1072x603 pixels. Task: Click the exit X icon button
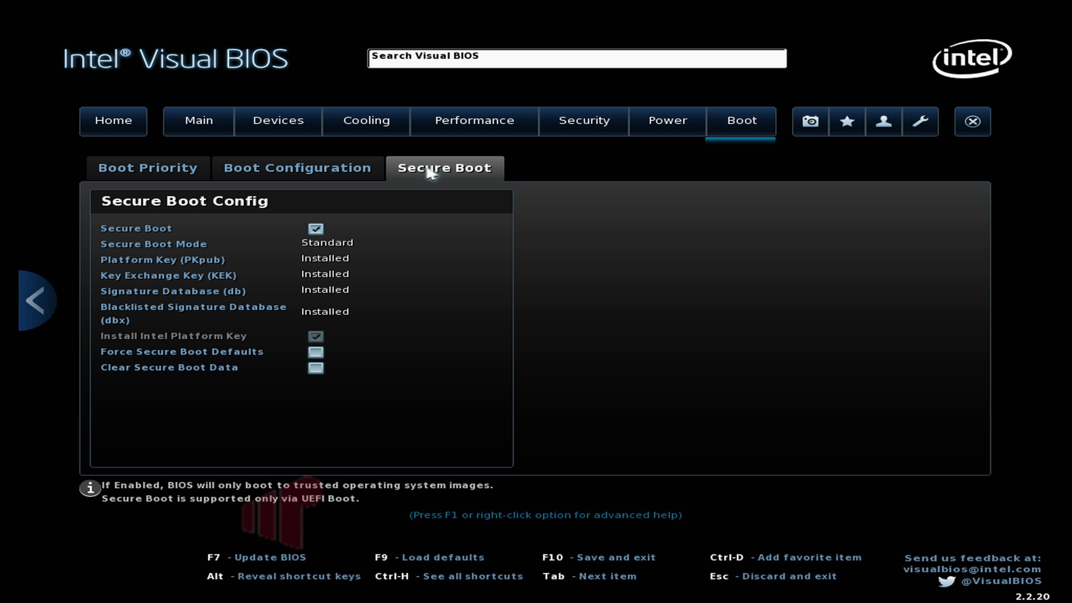click(973, 121)
